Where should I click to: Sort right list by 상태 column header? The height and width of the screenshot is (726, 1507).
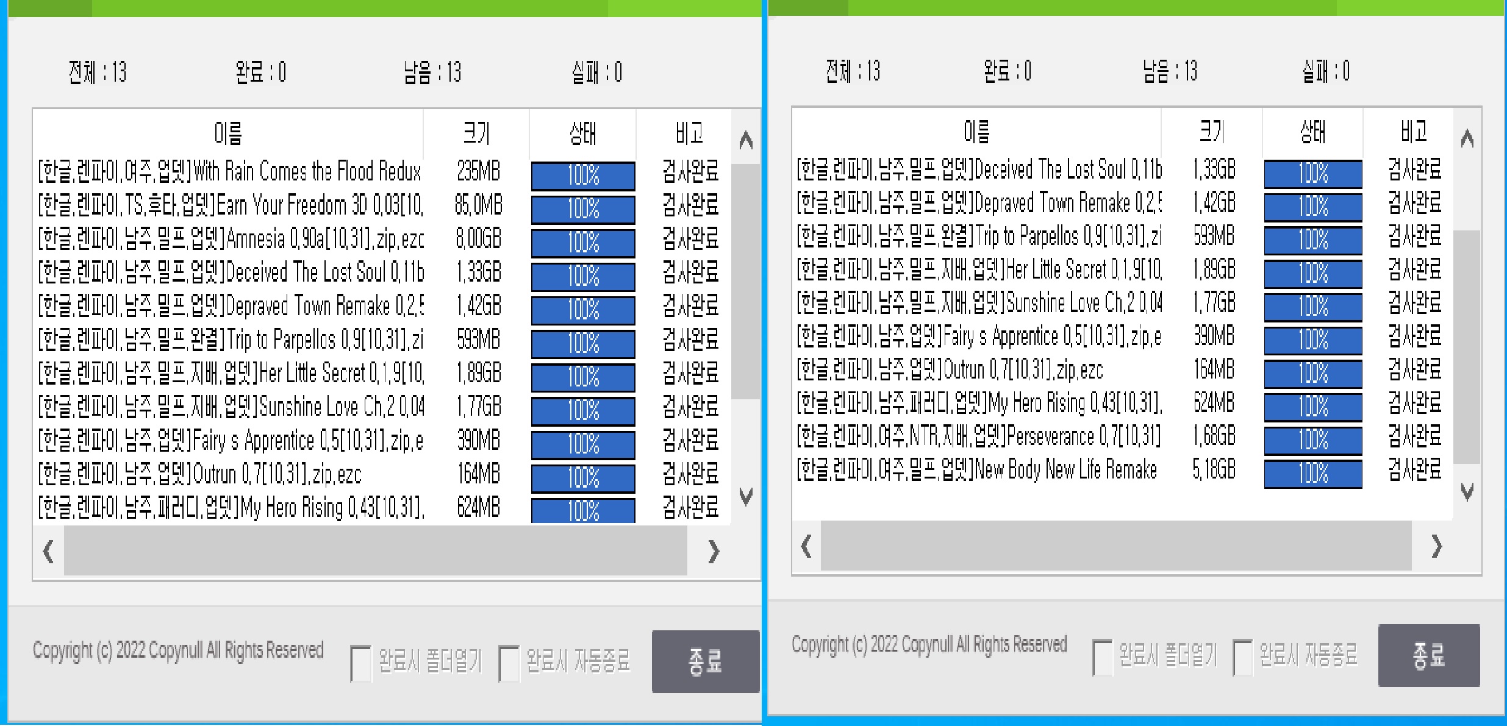tap(1312, 132)
